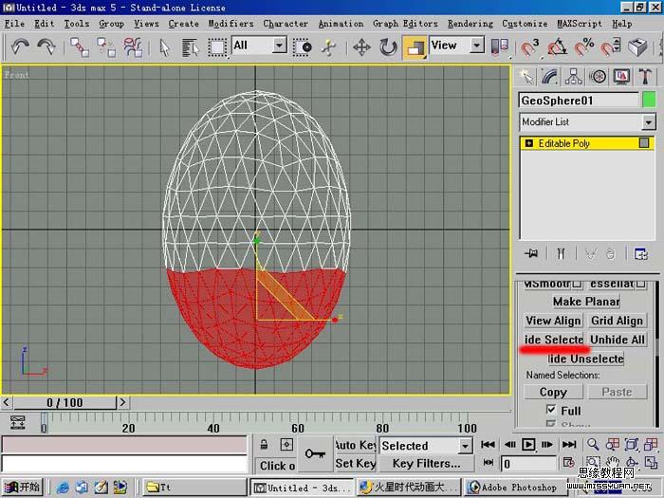The width and height of the screenshot is (664, 498).
Task: Click the Named Selections Copy button
Action: coord(553,392)
